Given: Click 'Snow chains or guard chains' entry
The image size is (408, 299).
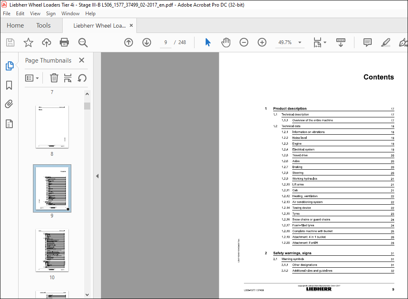Looking at the screenshot, I should pyautogui.click(x=311, y=220).
